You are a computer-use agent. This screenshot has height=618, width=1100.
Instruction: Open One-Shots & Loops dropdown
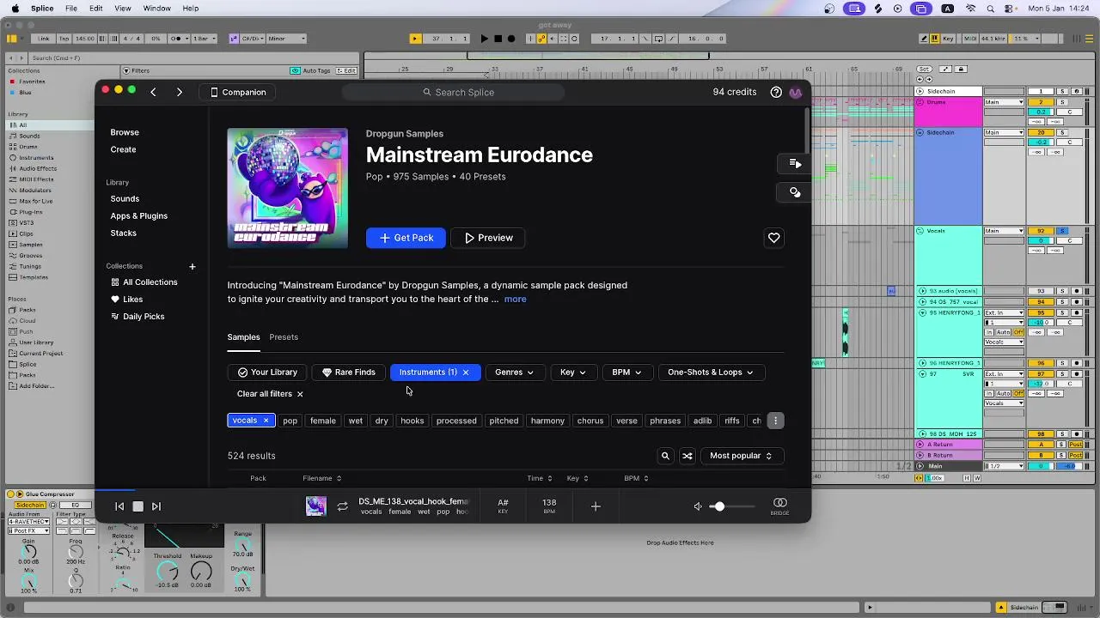coord(710,373)
